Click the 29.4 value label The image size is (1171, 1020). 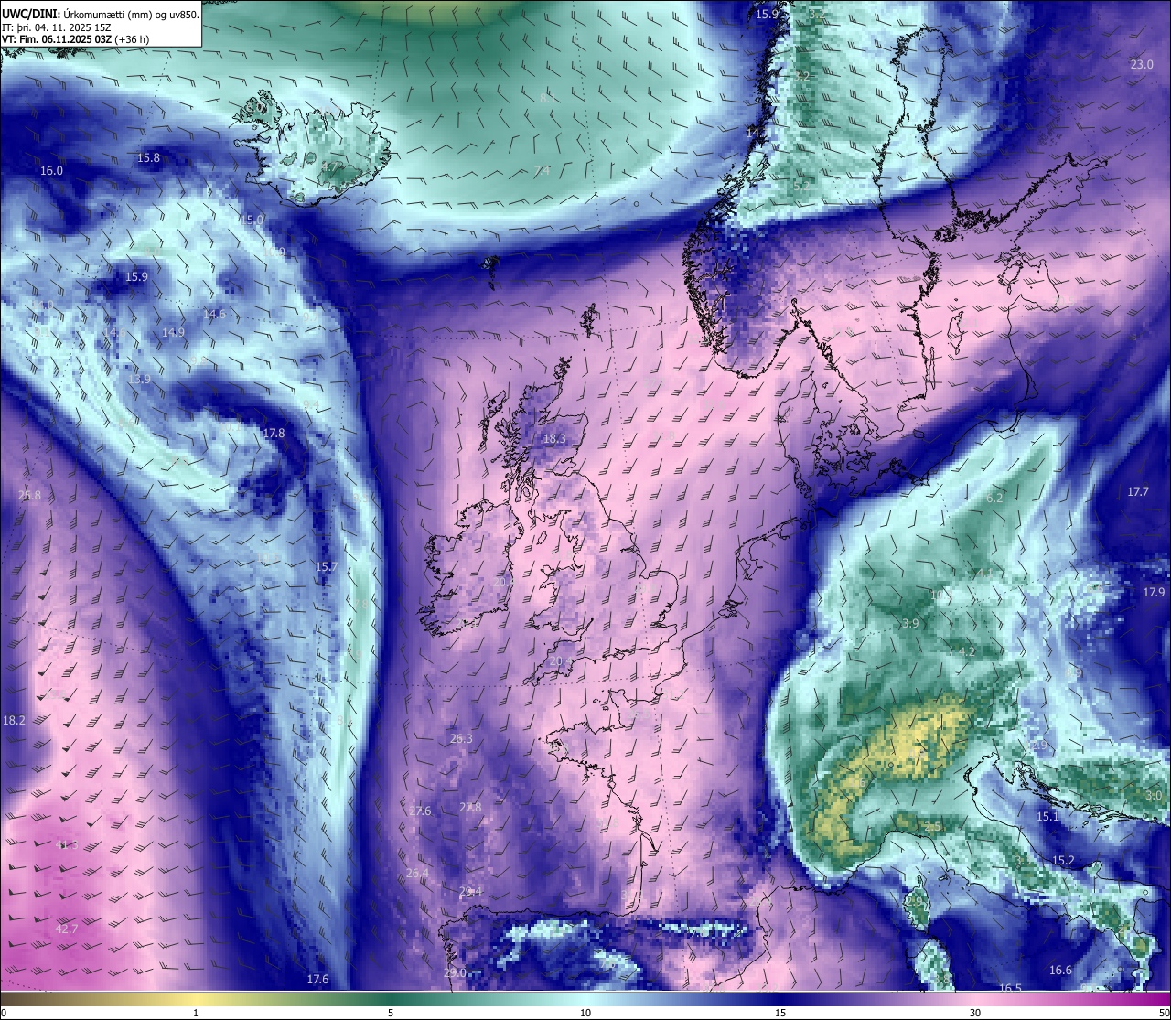pos(470,892)
